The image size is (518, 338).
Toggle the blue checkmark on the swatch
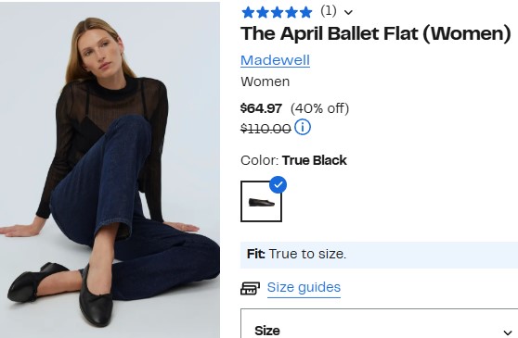[x=278, y=185]
